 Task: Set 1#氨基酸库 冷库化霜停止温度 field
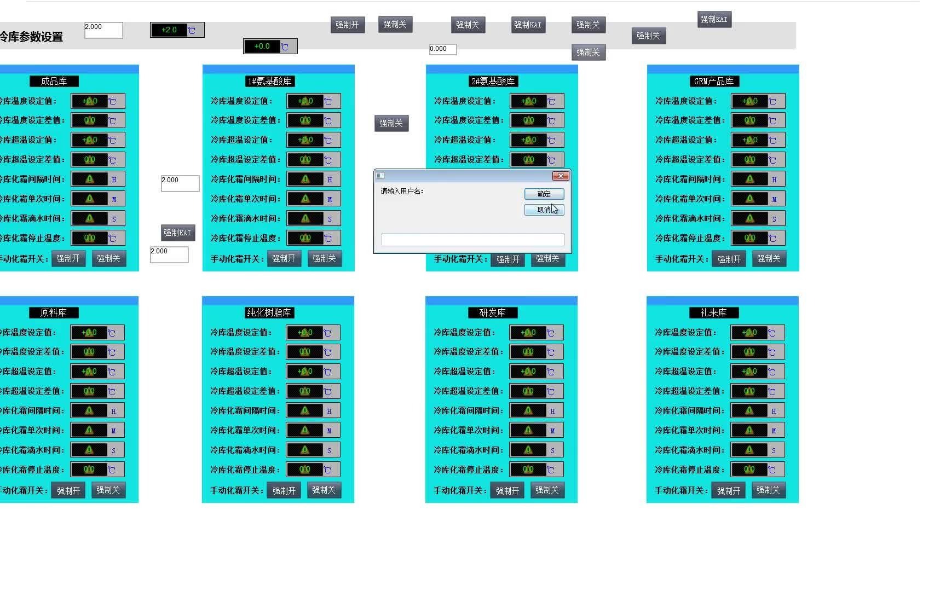tap(314, 238)
